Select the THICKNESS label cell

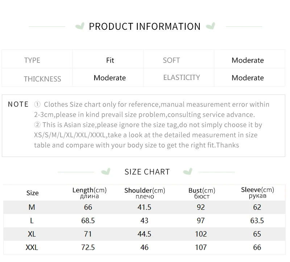(x=42, y=79)
